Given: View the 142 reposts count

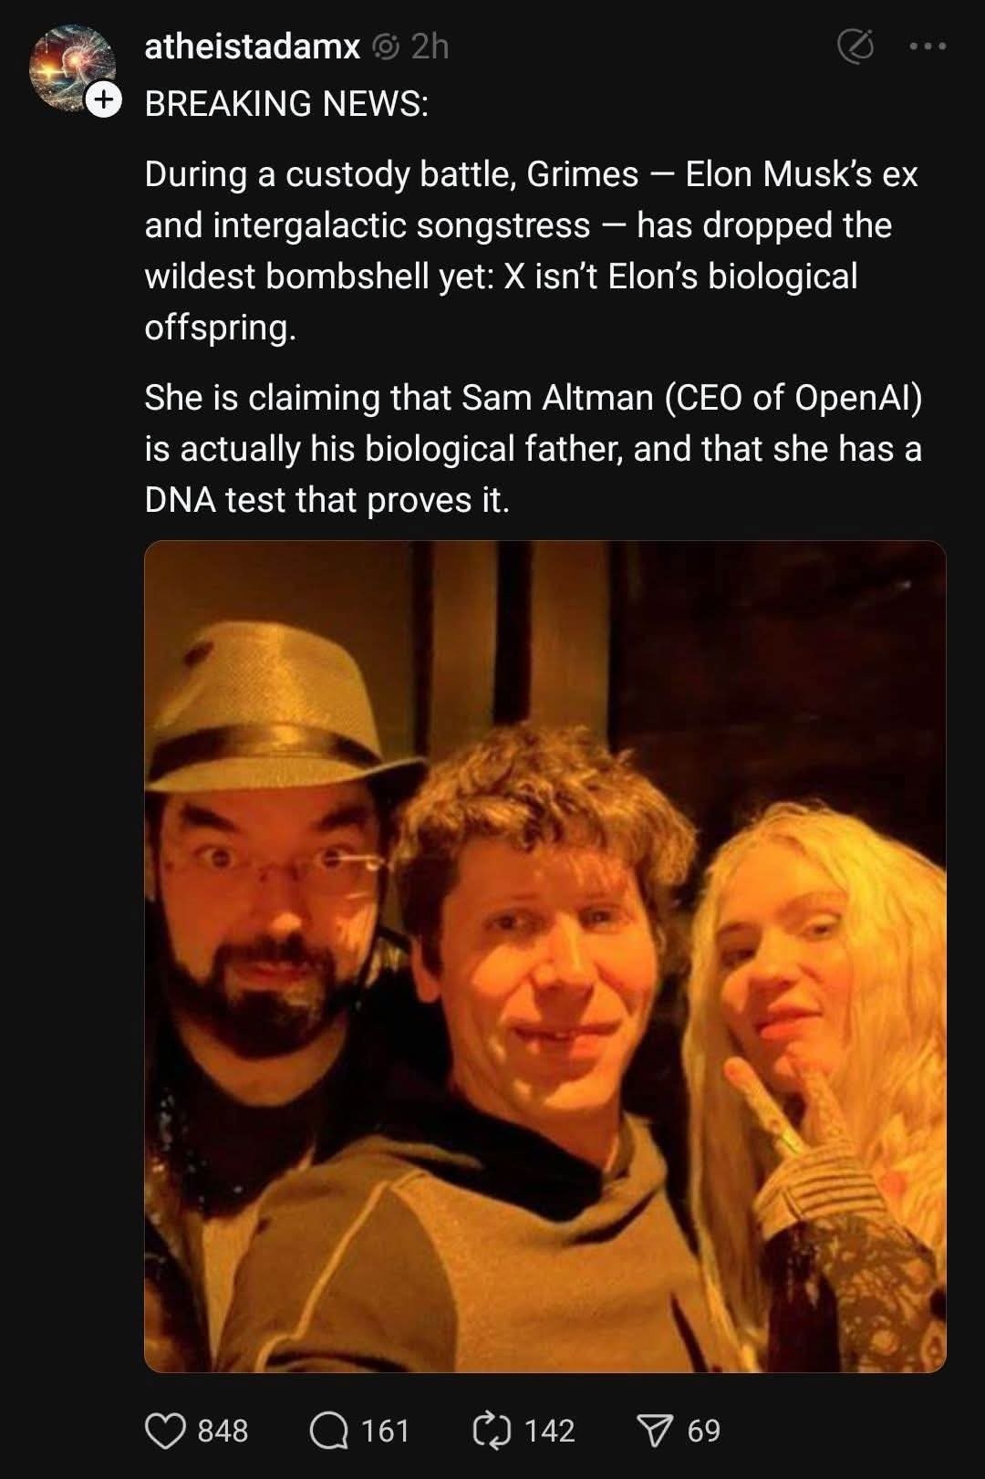Looking at the screenshot, I should (x=549, y=1430).
